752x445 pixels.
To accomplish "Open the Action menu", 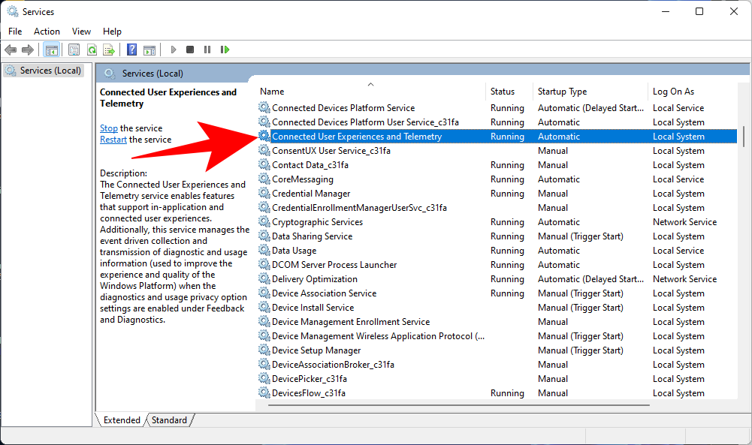I will [x=47, y=31].
